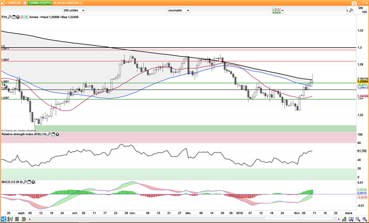
Task: Click the red plus icon in Prix panel
Action: [x=22, y=17]
